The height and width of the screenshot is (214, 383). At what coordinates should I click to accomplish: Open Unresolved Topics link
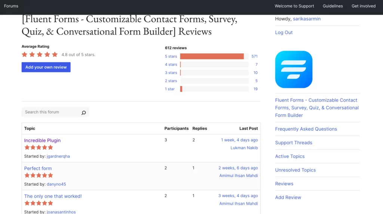pos(295,170)
